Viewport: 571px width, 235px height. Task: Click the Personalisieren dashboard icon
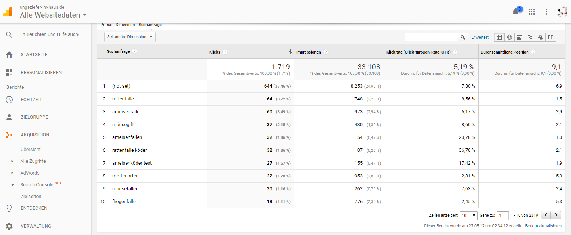(x=9, y=73)
